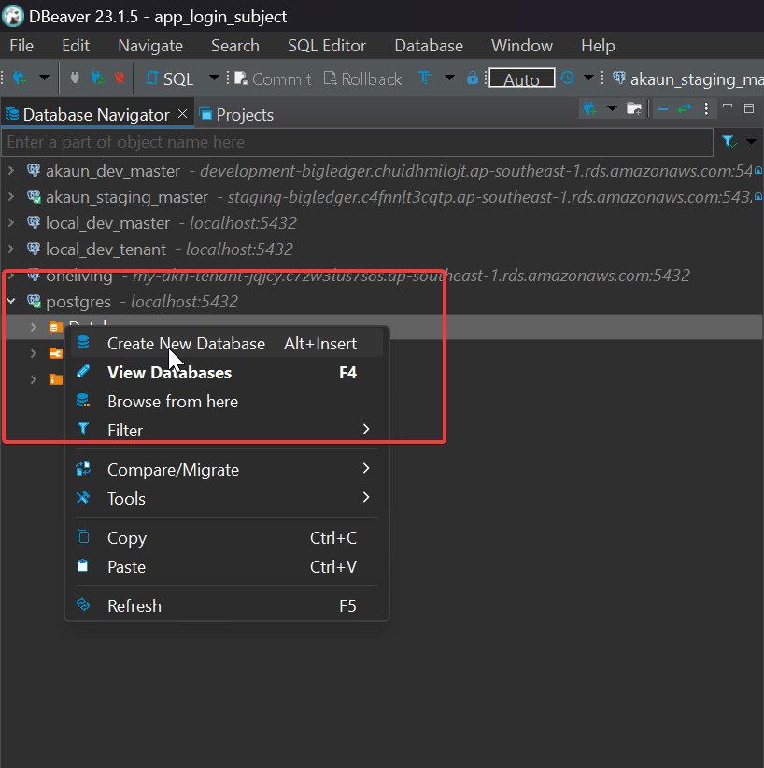Open a new SQL script
Image resolution: width=764 pixels, height=768 pixels.
(170, 78)
